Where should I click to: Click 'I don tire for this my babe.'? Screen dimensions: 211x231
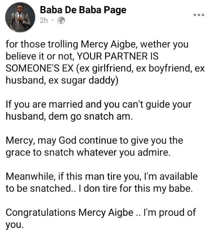[136, 188]
